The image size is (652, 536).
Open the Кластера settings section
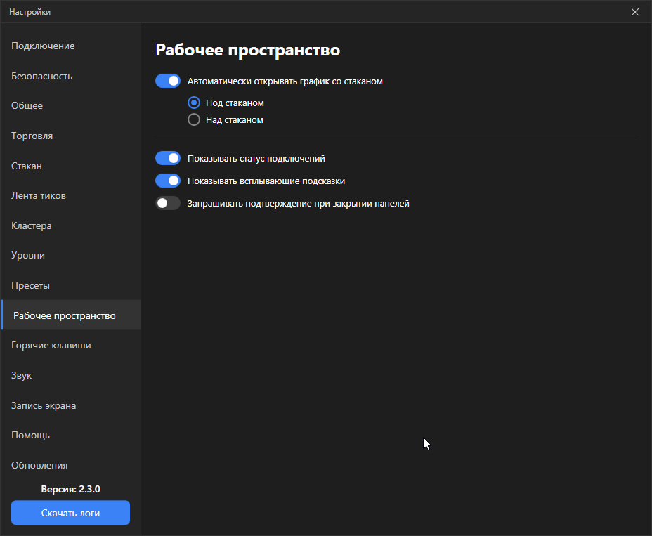[x=71, y=225]
